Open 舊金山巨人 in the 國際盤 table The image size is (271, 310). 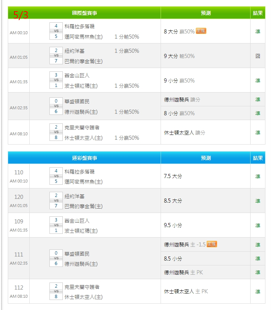pyautogui.click(x=77, y=75)
